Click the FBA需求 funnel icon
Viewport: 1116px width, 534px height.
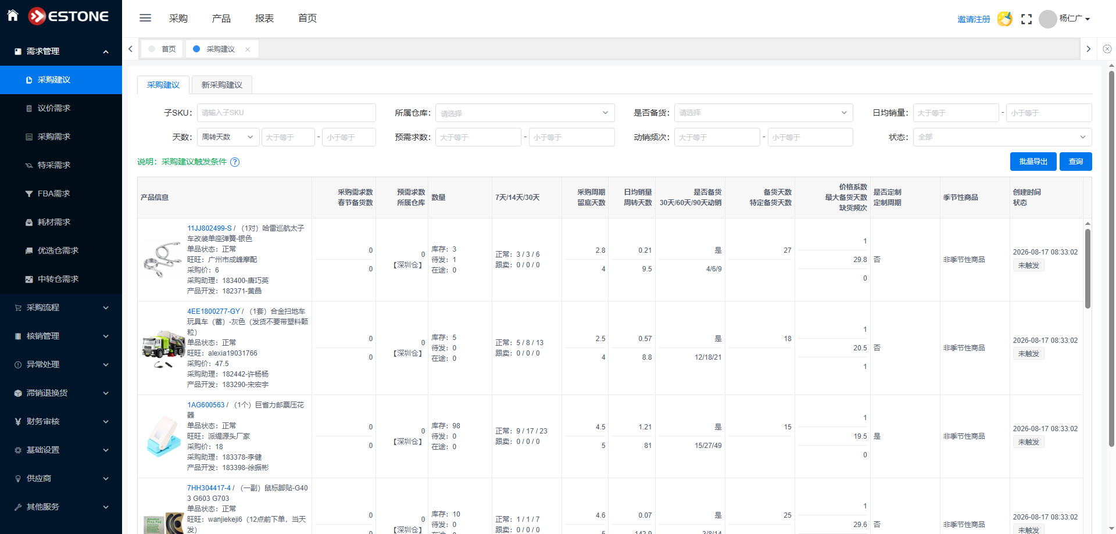(29, 194)
